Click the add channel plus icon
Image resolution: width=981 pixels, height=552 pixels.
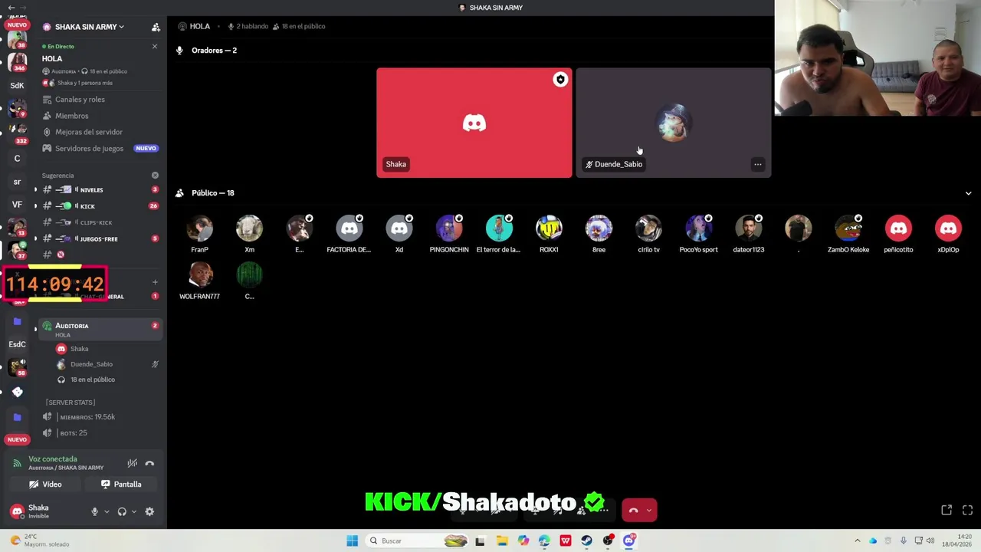(155, 282)
